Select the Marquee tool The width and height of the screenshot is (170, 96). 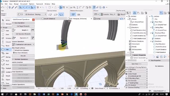(6, 24)
